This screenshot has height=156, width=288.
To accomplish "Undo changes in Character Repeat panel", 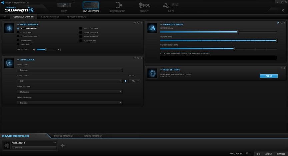I will coord(281,23).
